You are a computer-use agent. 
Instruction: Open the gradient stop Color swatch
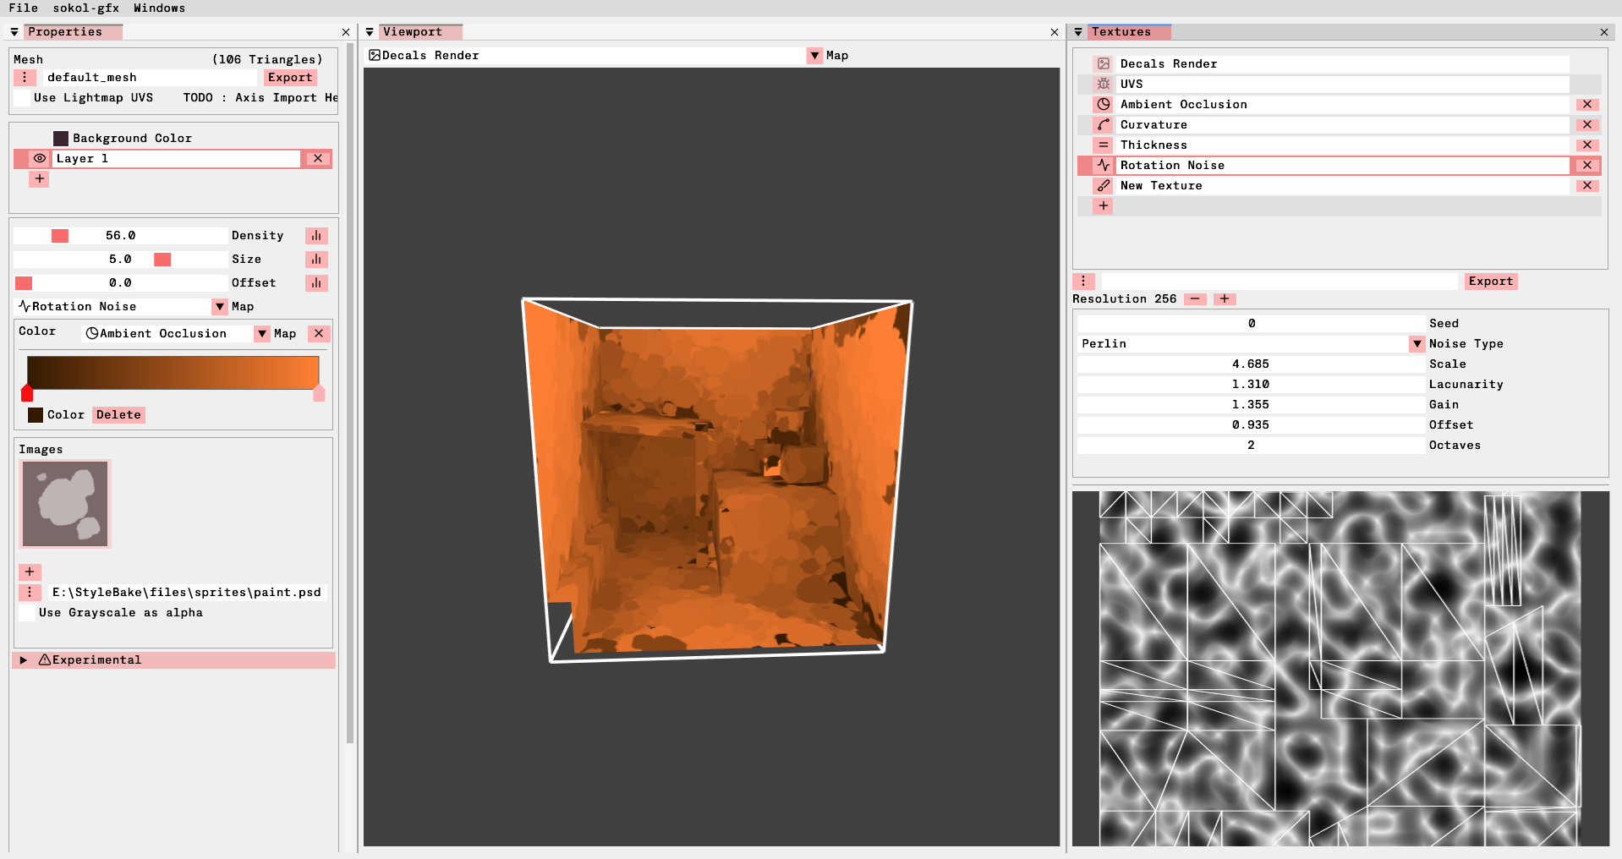pos(36,414)
